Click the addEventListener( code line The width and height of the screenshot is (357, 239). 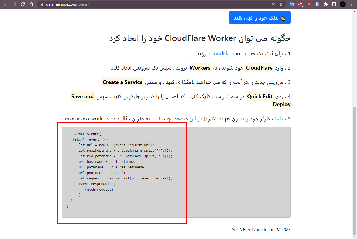[84, 134]
